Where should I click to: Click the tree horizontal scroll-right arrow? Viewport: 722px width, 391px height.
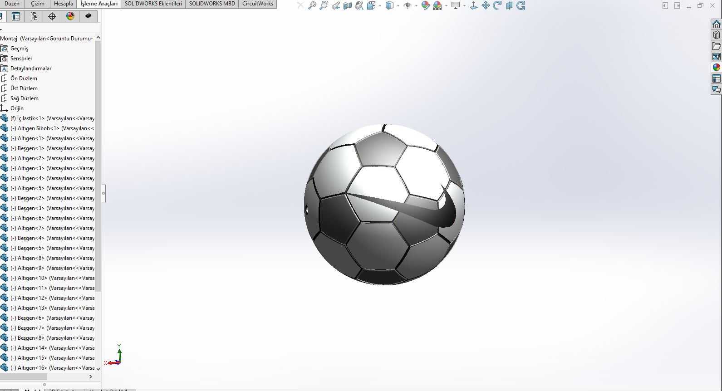[x=91, y=376]
